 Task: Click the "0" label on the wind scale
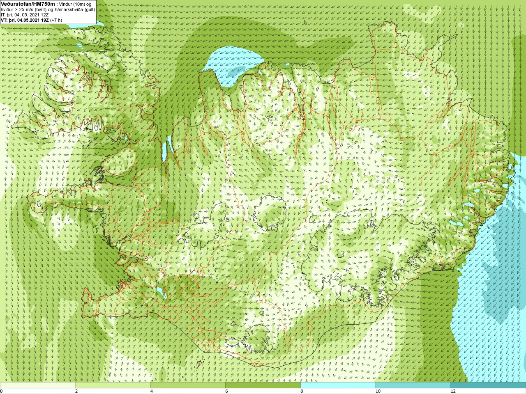(x=2, y=391)
